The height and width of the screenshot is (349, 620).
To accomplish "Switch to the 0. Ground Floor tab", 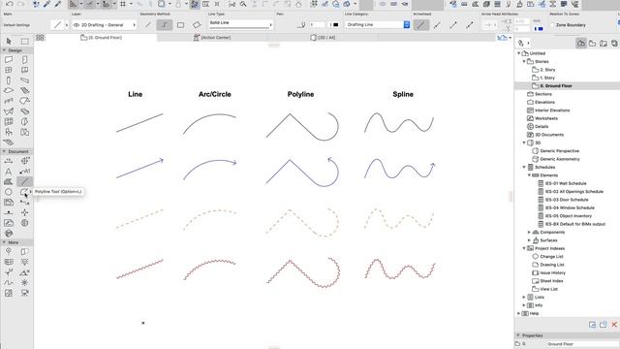I will tap(101, 37).
